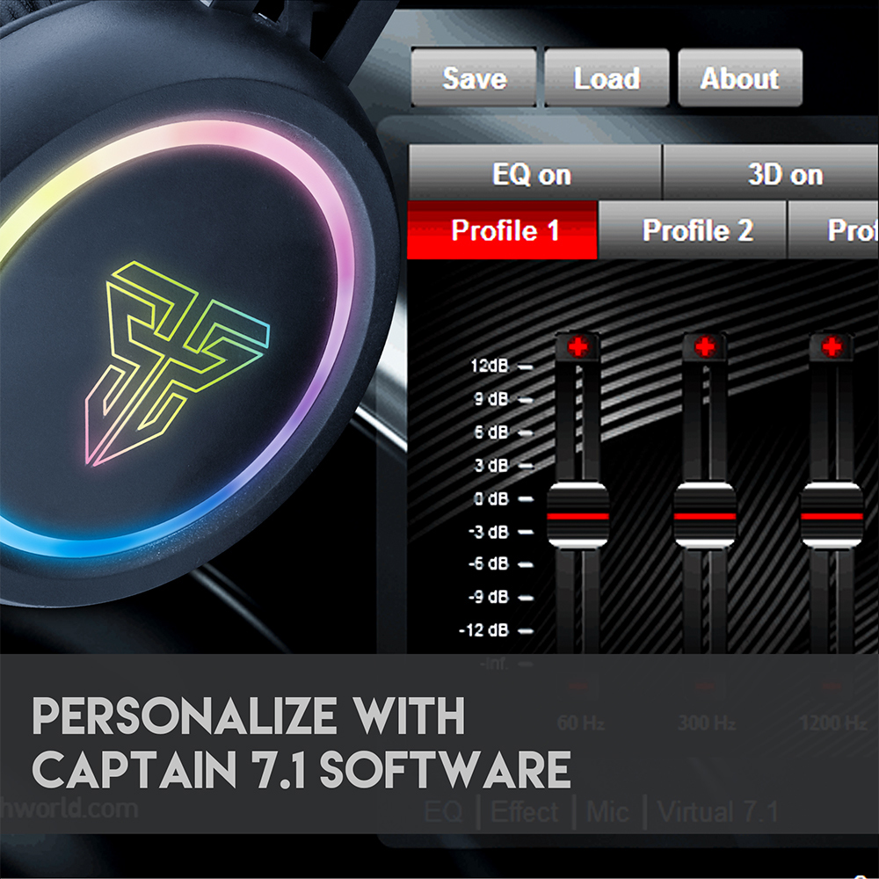879x879 pixels.
Task: Toggle the EQ on switch
Action: click(534, 173)
